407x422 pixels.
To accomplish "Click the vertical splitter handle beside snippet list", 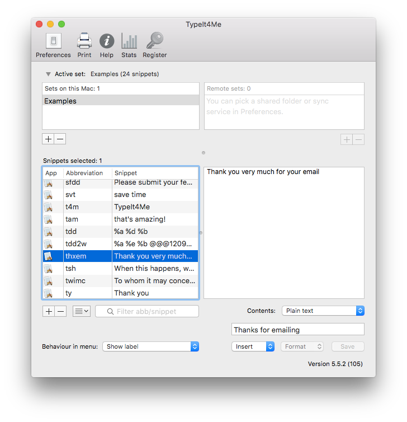I will pyautogui.click(x=201, y=233).
